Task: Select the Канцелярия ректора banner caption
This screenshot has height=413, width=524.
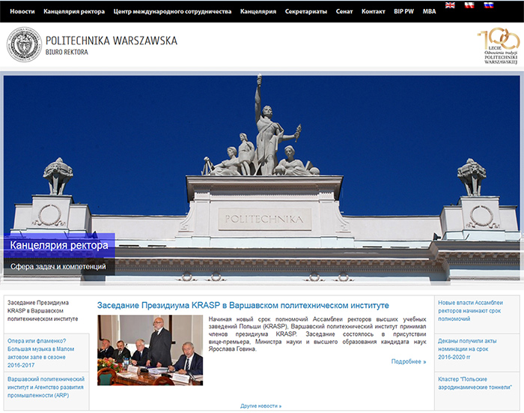Action: click(59, 245)
